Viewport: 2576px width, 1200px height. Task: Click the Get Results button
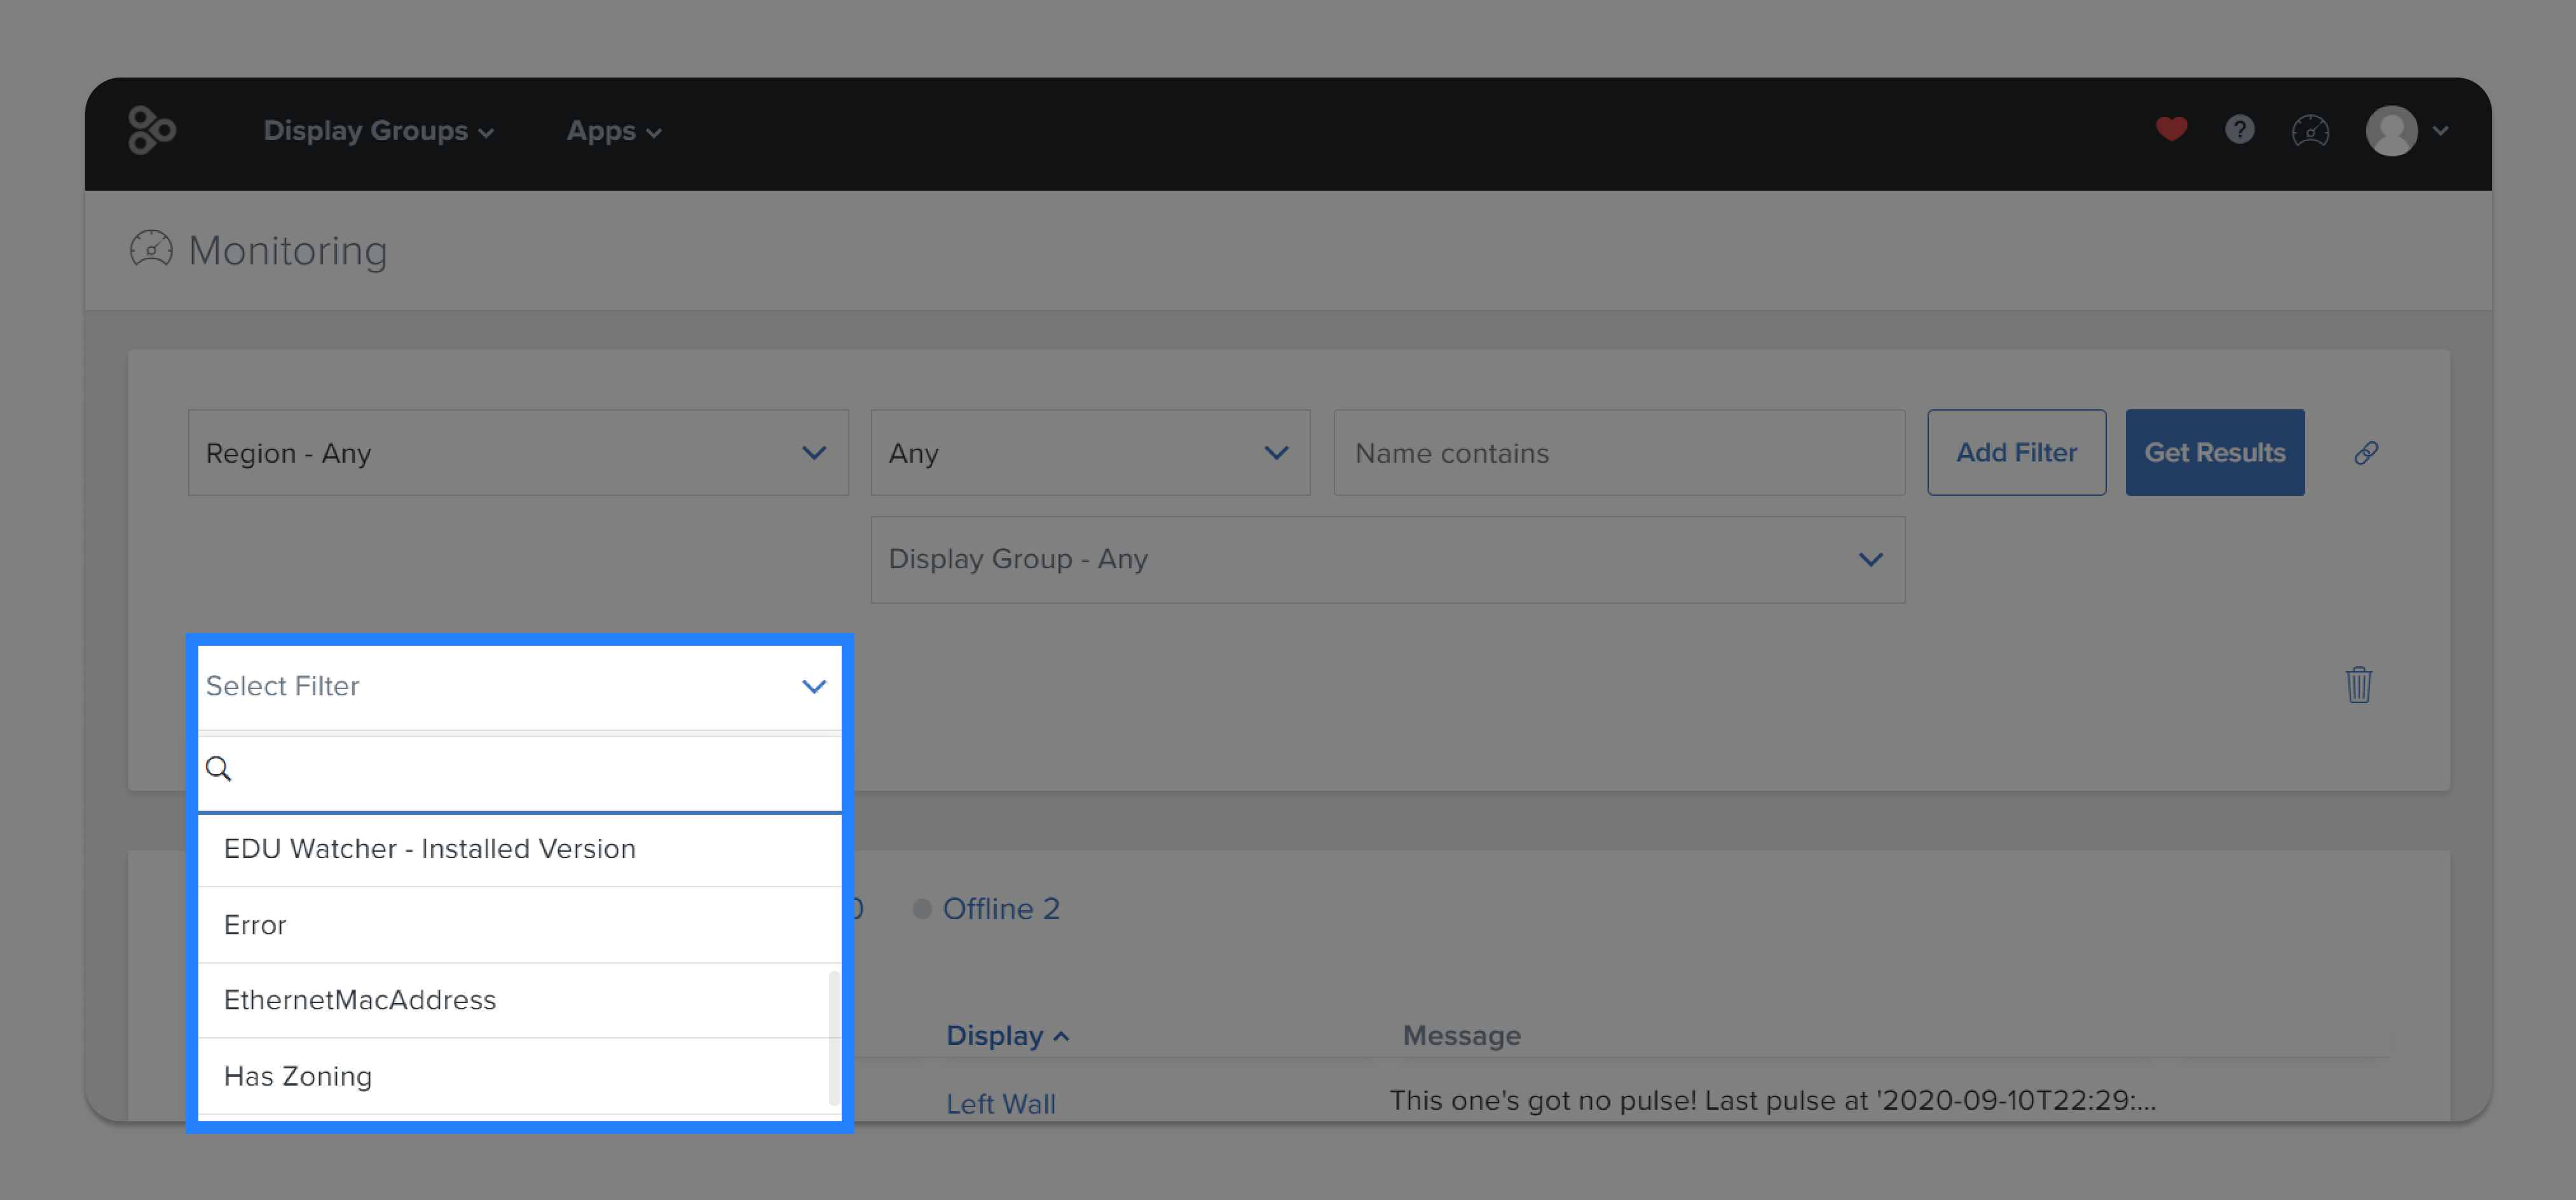pyautogui.click(x=2214, y=453)
